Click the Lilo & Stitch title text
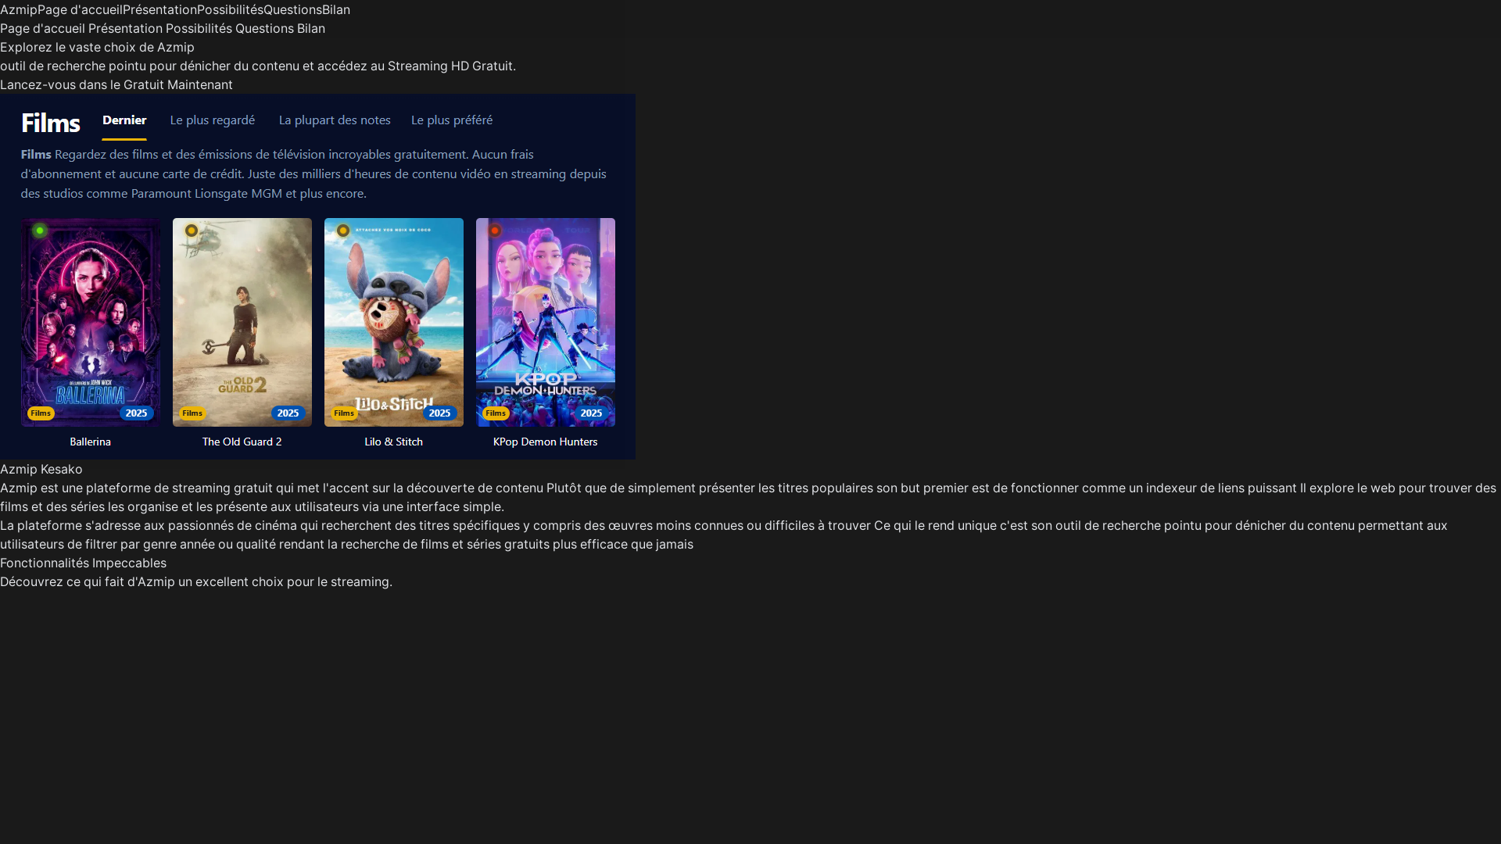This screenshot has height=844, width=1501. 394,442
